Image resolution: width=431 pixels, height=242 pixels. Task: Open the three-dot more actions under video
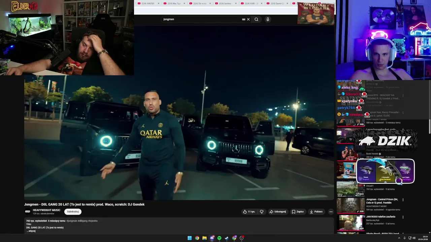(331, 212)
